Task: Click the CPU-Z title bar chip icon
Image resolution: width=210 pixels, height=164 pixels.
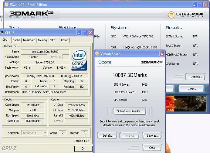Action: [2, 32]
